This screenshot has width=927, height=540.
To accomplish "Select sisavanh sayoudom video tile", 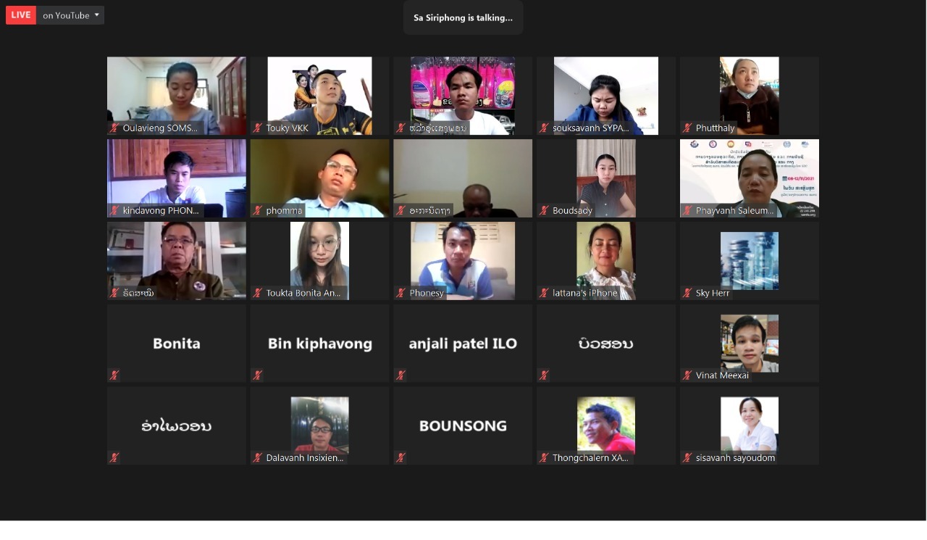I will (x=750, y=425).
